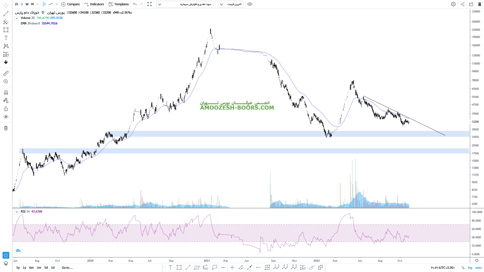484x272 pixels.
Task: Toggle log scale at bottom right
Action: point(470,268)
